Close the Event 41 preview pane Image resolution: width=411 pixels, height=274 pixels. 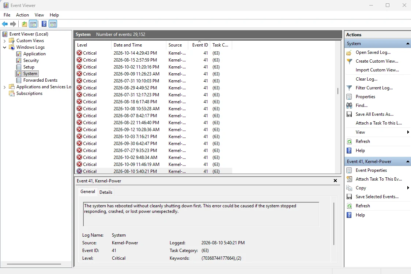(335, 181)
